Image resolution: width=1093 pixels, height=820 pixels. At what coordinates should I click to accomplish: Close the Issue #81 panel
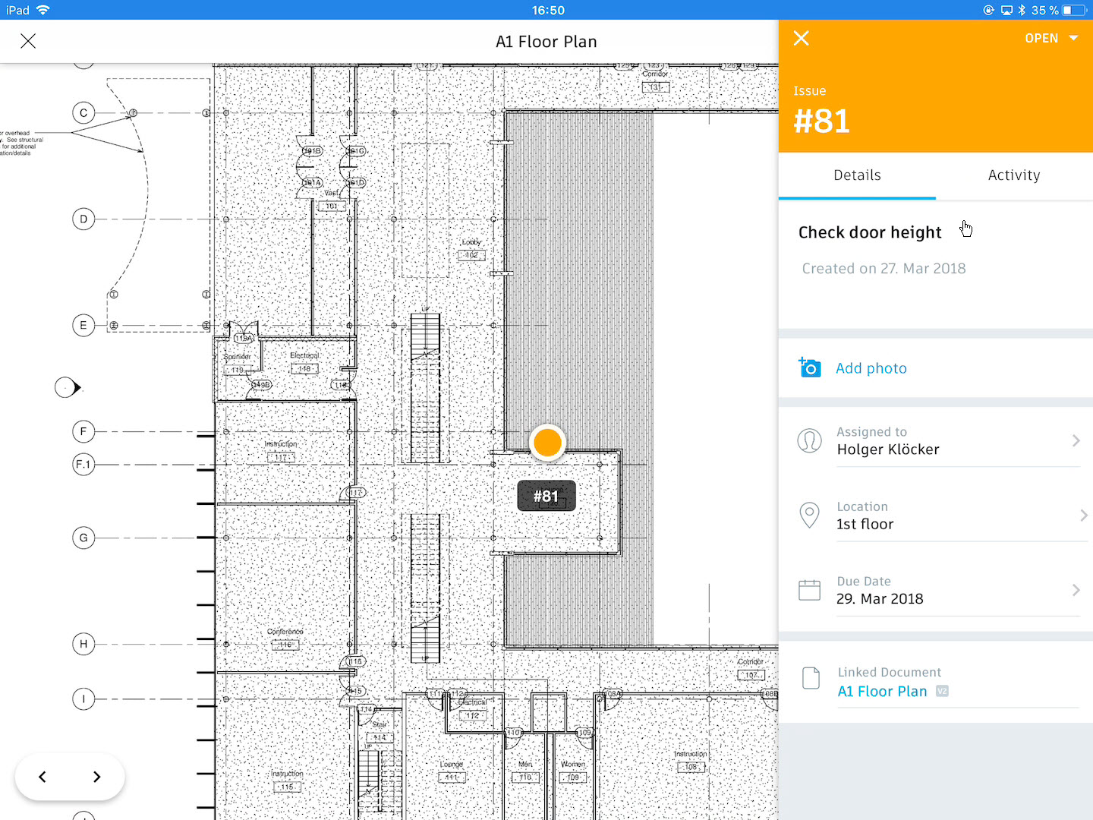click(801, 38)
